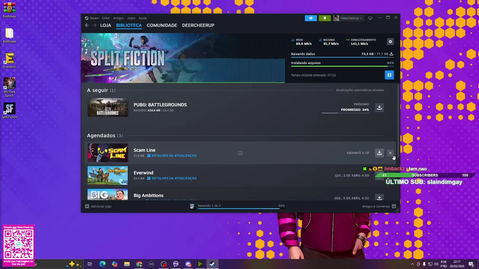Open File Explorer from taskbar
This screenshot has height=269, width=479.
127,264
